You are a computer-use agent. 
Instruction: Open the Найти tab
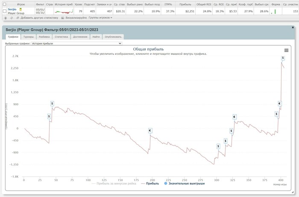[96, 37]
